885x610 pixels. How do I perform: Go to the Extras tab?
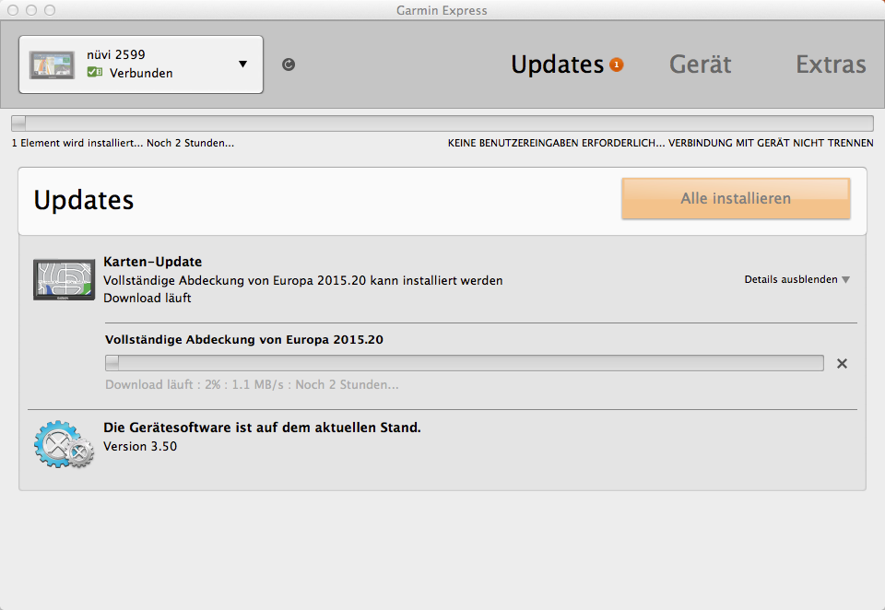coord(831,65)
